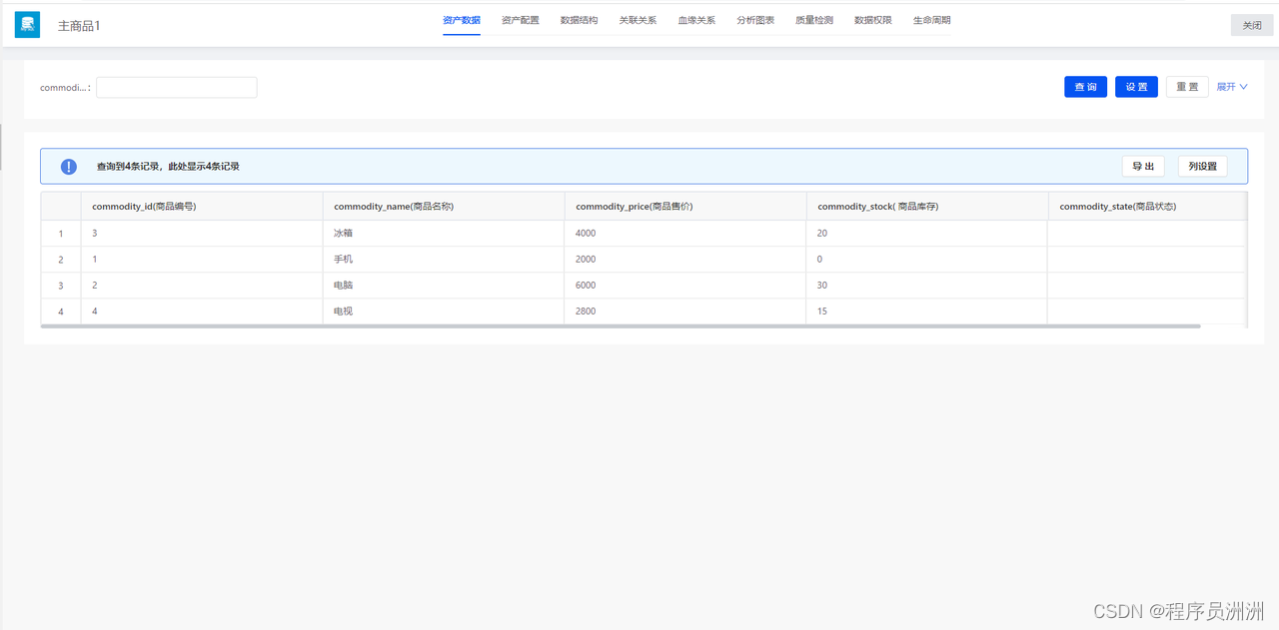Select the 生命周期 tab
The width and height of the screenshot is (1279, 630).
932,20
